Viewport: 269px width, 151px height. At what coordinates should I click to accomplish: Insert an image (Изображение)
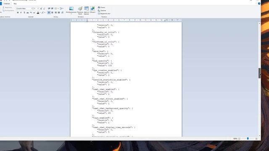[x=71, y=10]
